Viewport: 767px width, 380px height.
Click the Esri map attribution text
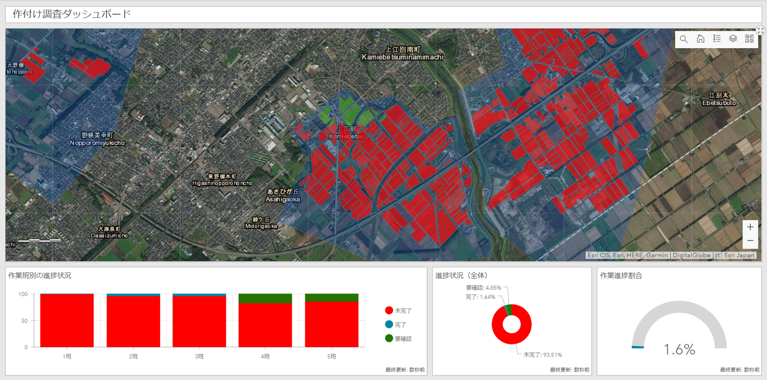[x=670, y=255]
